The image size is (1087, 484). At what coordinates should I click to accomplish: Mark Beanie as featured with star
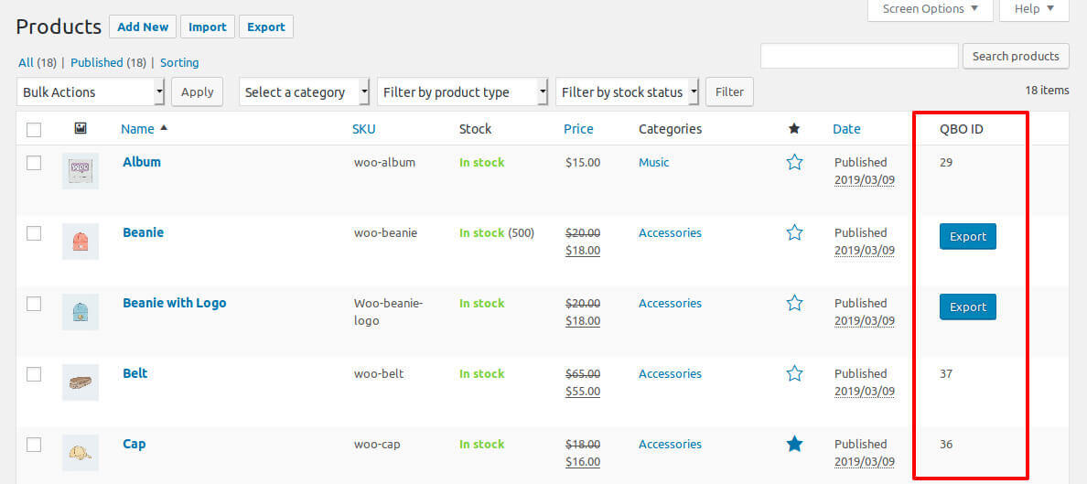794,233
